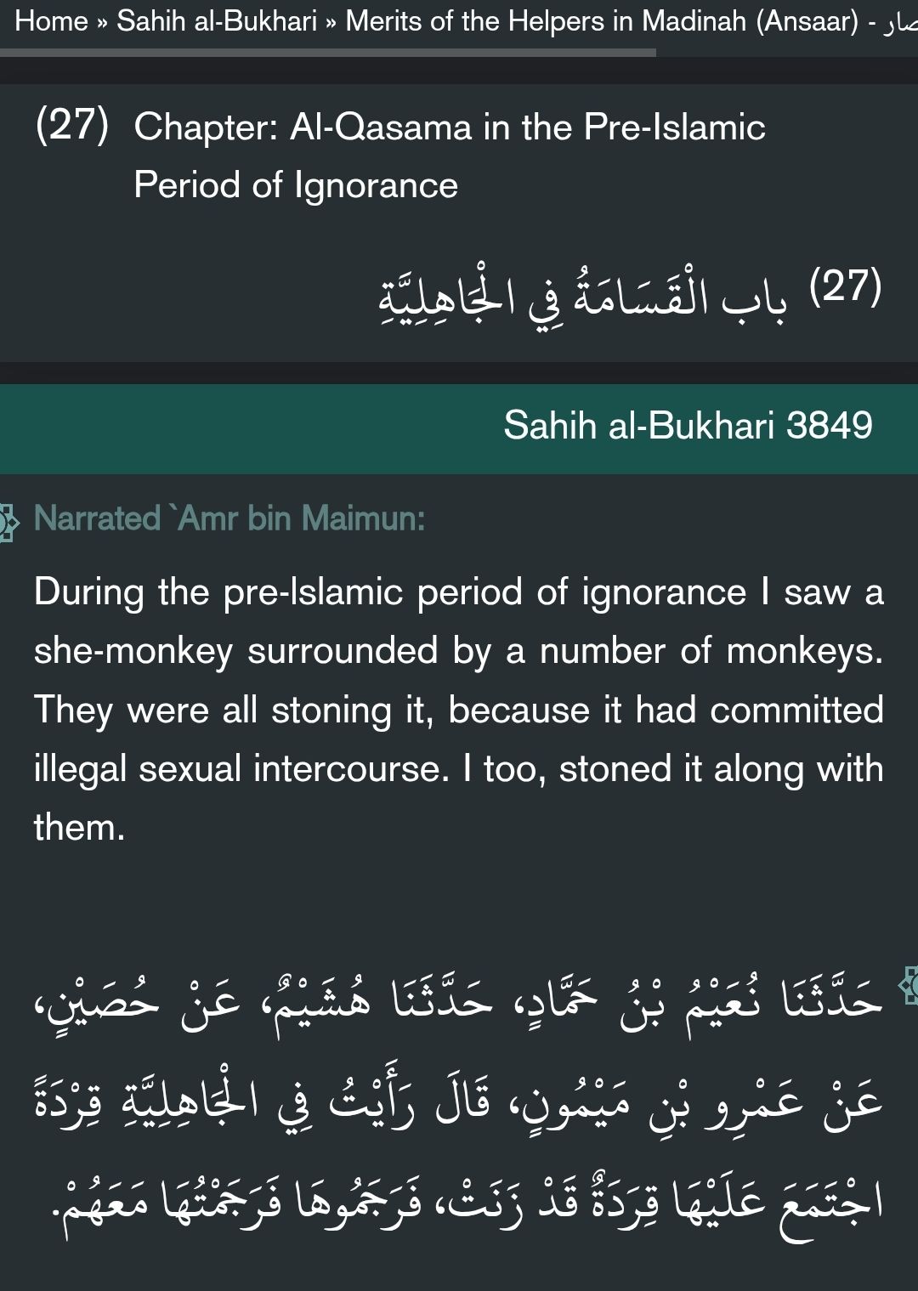Click the Narrated `Amr bin Maimun line
The height and width of the screenshot is (1291, 918).
pos(229,518)
